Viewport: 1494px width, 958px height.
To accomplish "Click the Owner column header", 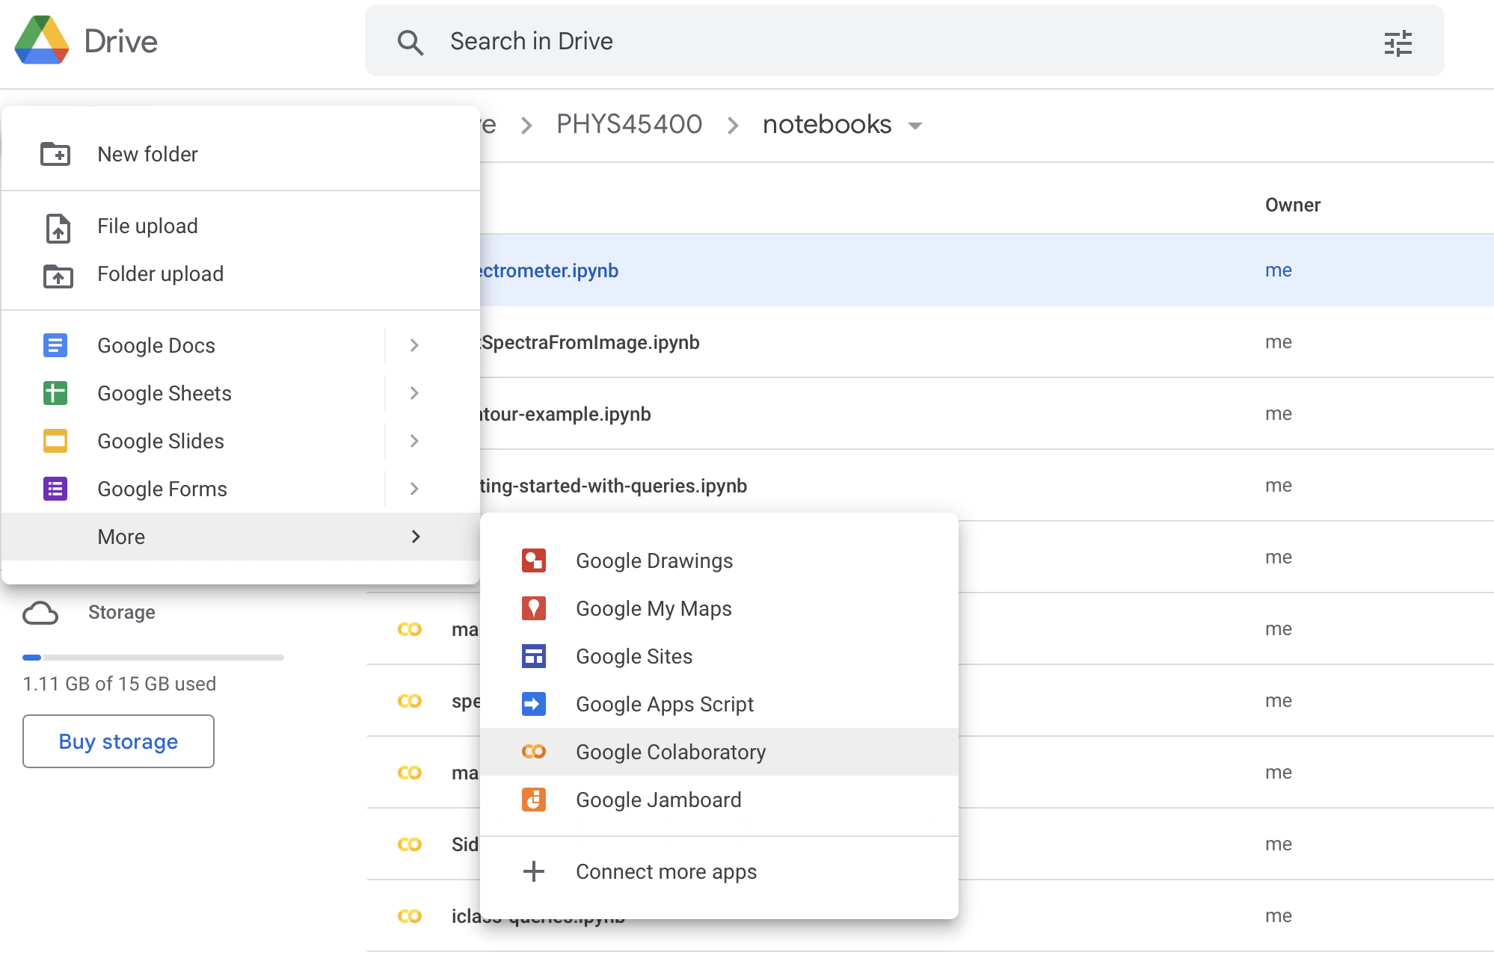I will (x=1293, y=205).
